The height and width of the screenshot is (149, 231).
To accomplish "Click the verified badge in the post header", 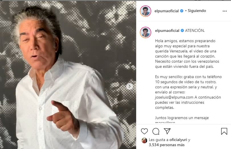I will click(182, 11).
